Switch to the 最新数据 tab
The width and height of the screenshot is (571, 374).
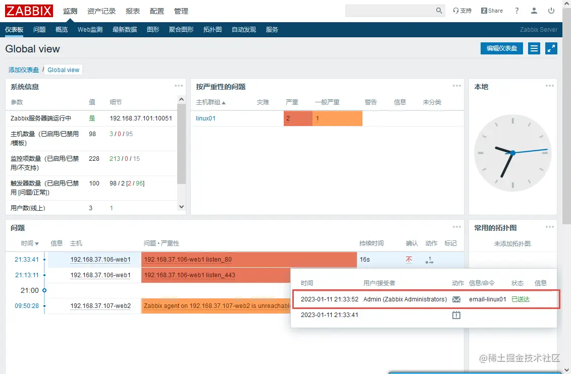(125, 29)
